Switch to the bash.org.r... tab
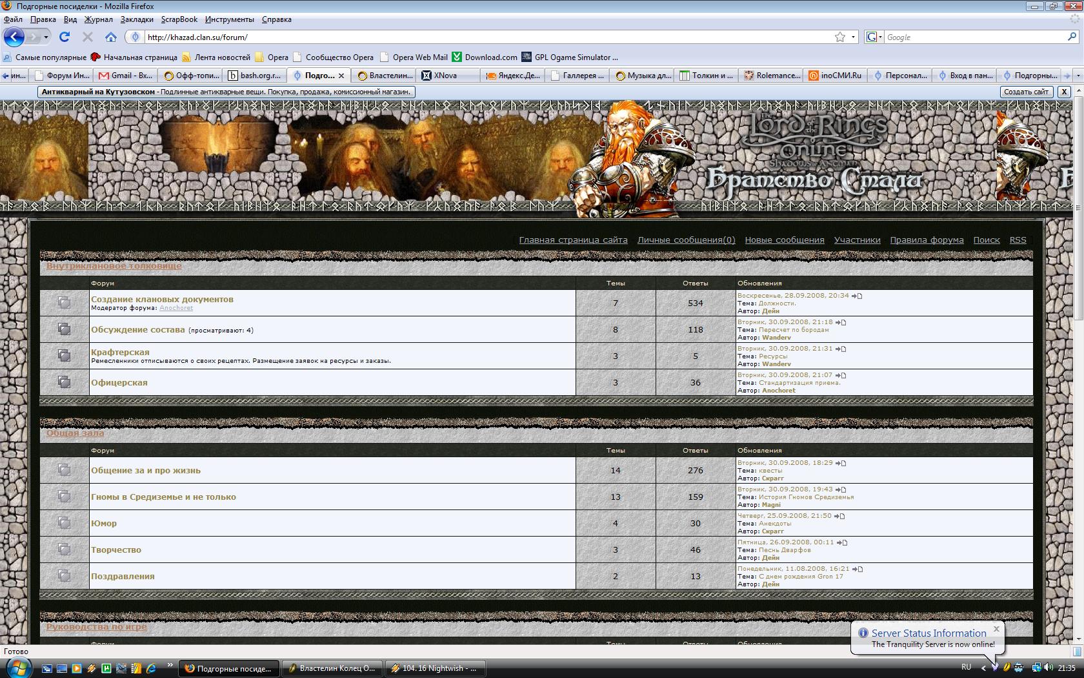This screenshot has width=1084, height=678. tap(256, 76)
